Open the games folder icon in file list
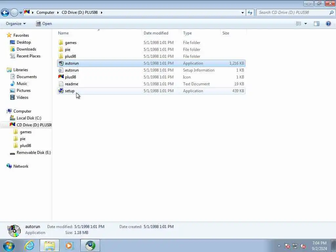 coord(61,42)
